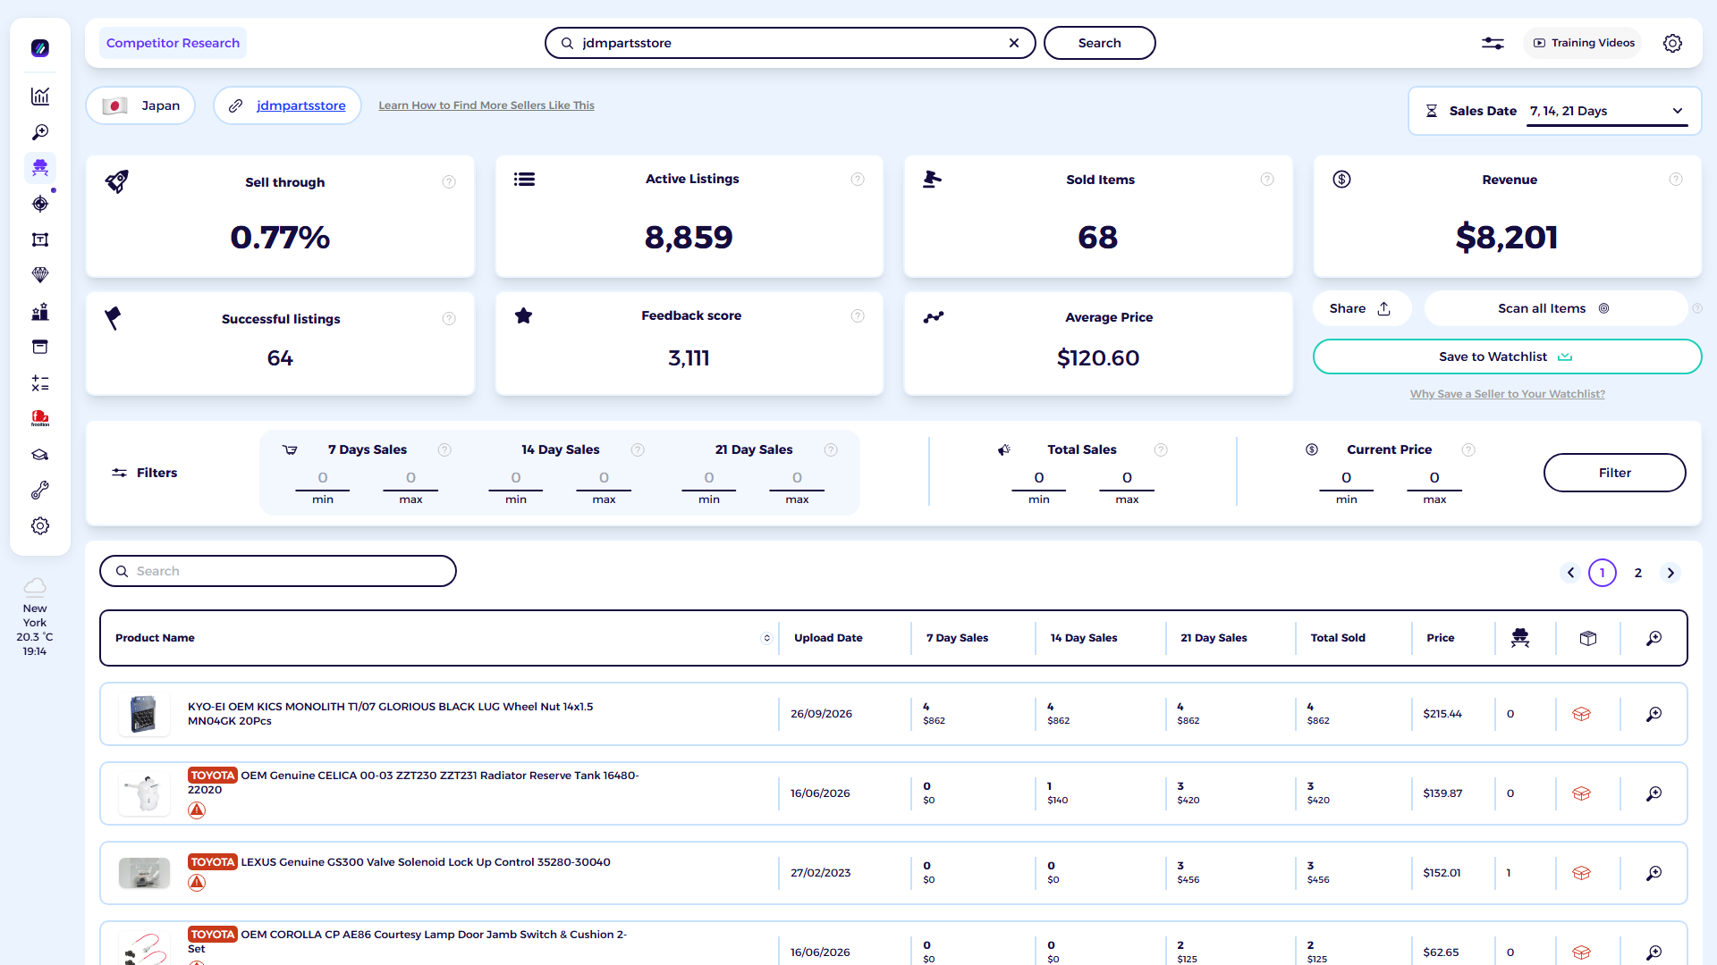1717x965 pixels.
Task: Select page 1 of results
Action: pos(1603,573)
